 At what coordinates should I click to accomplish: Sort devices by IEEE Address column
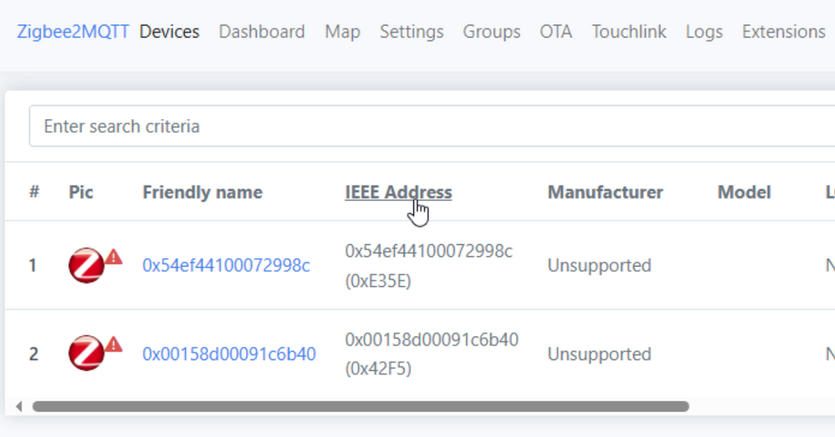398,193
